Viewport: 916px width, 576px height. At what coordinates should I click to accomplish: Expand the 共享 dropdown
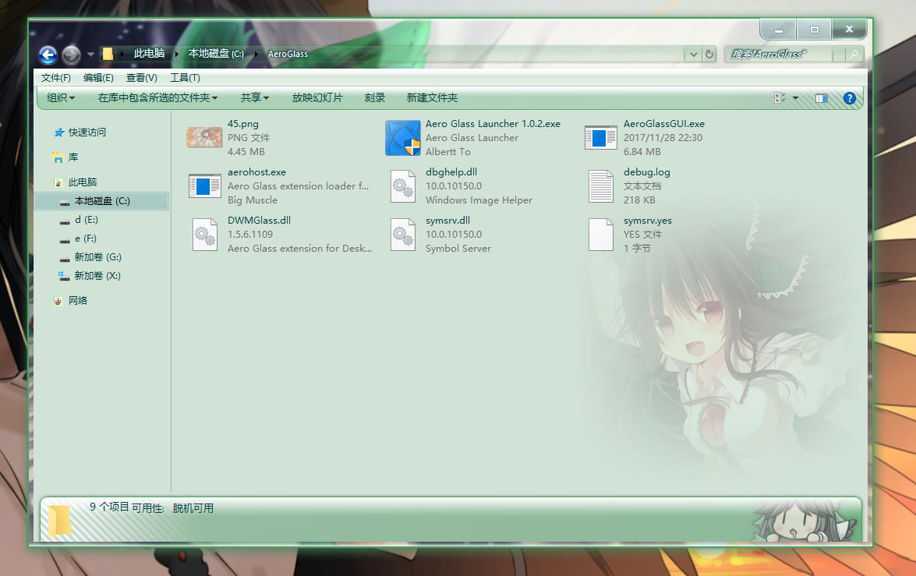[x=254, y=98]
